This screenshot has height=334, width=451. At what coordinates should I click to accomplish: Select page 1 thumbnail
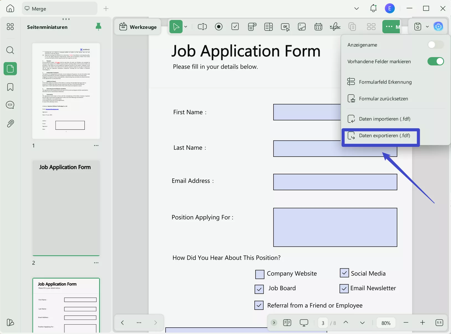(x=66, y=91)
